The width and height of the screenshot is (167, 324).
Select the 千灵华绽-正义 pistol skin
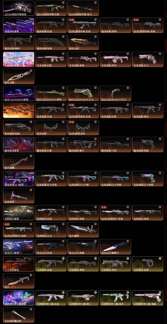point(148,60)
